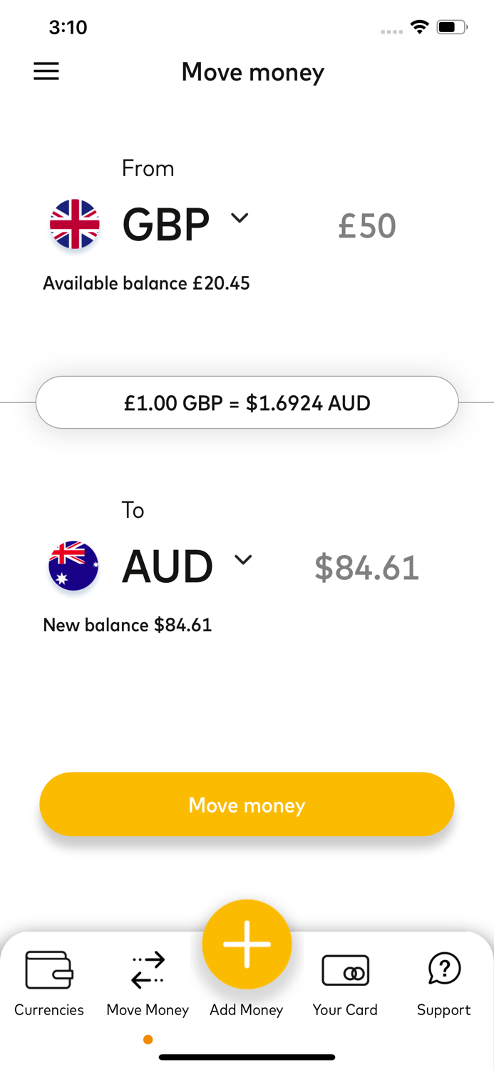Tap the yellow Add Money plus icon
The height and width of the screenshot is (1070, 494).
point(247,943)
